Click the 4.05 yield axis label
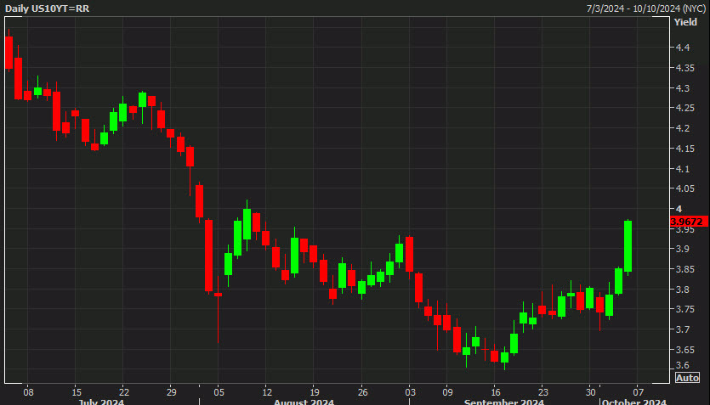Image resolution: width=710 pixels, height=405 pixels. click(x=685, y=188)
